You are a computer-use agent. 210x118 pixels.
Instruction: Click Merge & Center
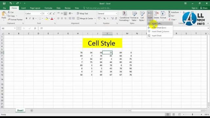(85, 18)
